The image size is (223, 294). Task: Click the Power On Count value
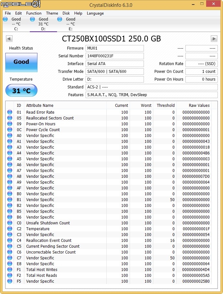click(x=202, y=72)
